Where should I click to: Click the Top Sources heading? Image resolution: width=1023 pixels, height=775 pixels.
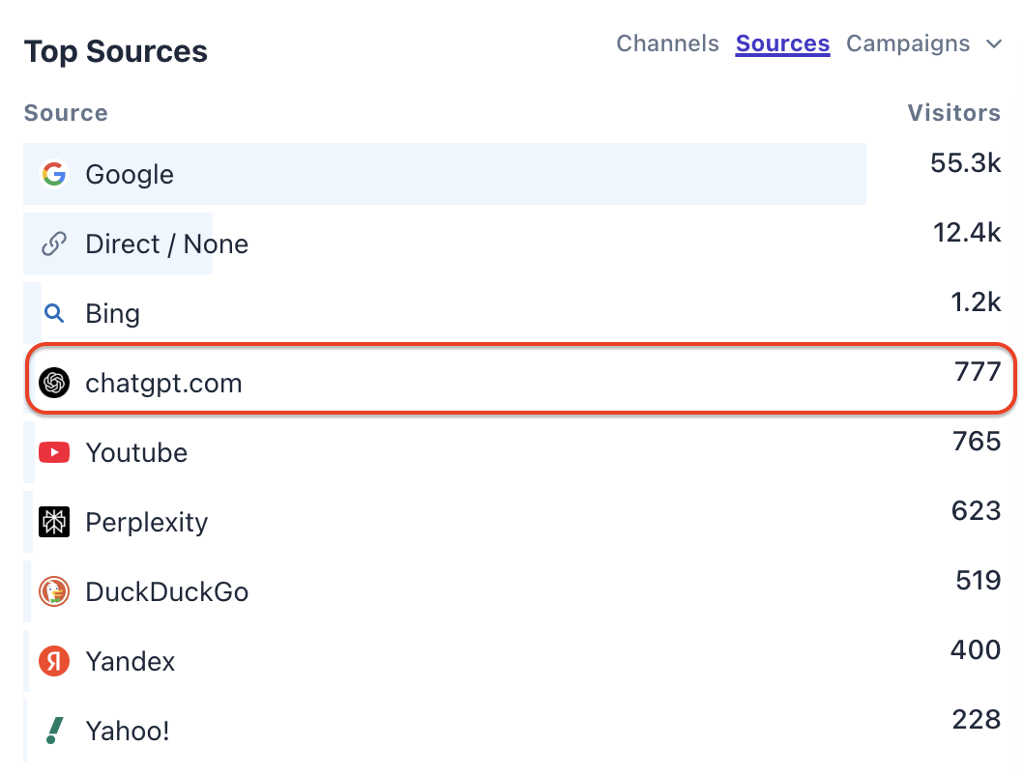(116, 51)
